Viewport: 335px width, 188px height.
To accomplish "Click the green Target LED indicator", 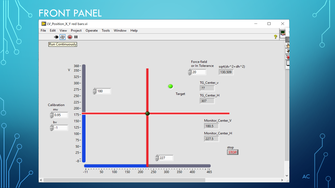I will (171, 86).
